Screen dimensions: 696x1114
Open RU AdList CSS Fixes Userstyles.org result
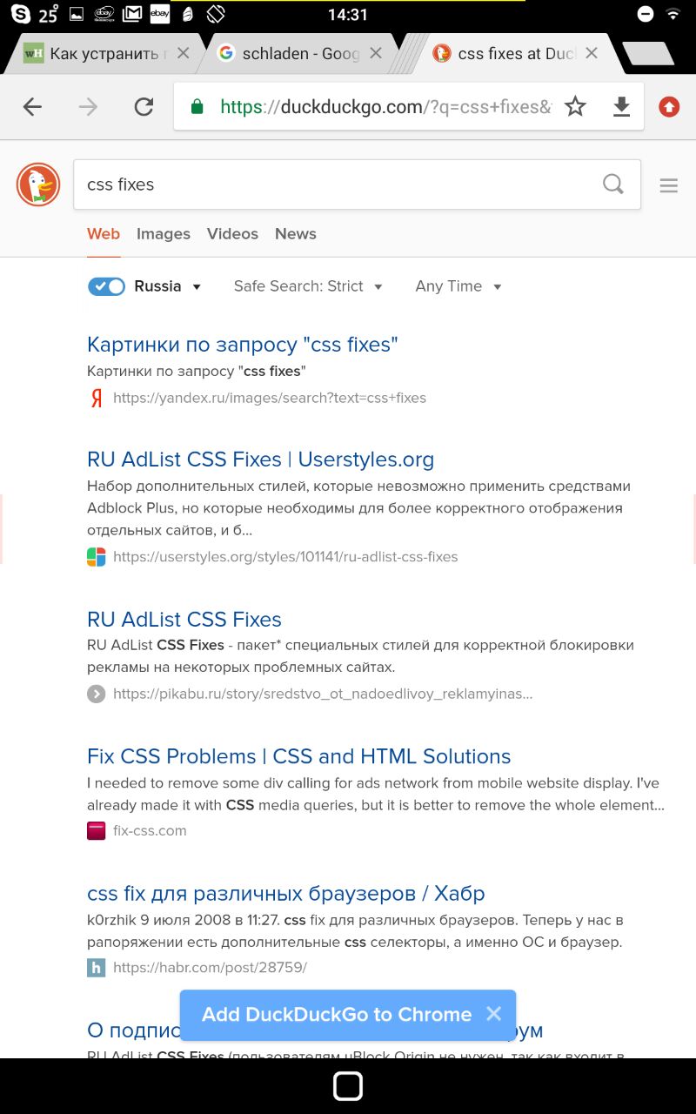point(260,459)
